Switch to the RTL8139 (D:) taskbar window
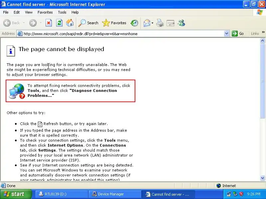This screenshot has width=266, height=199. 62,194
